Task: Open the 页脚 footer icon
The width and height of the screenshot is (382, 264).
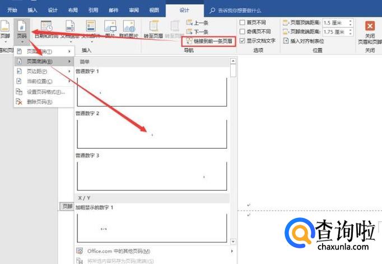Action: [5, 26]
